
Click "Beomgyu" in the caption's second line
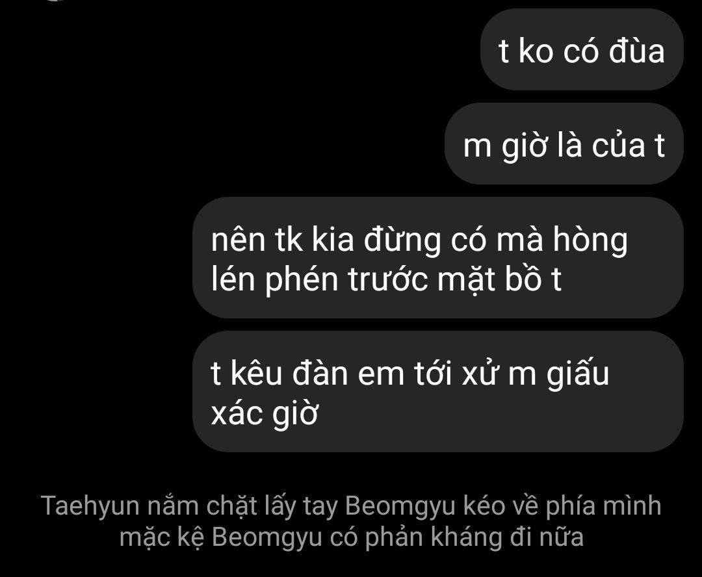pyautogui.click(x=267, y=536)
